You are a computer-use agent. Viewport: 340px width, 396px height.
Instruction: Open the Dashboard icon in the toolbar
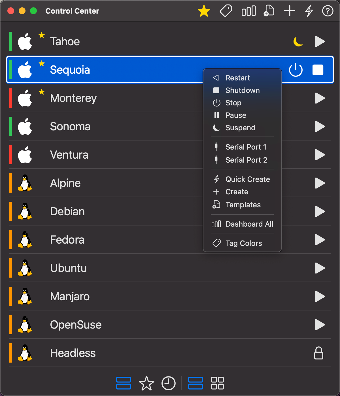point(248,11)
